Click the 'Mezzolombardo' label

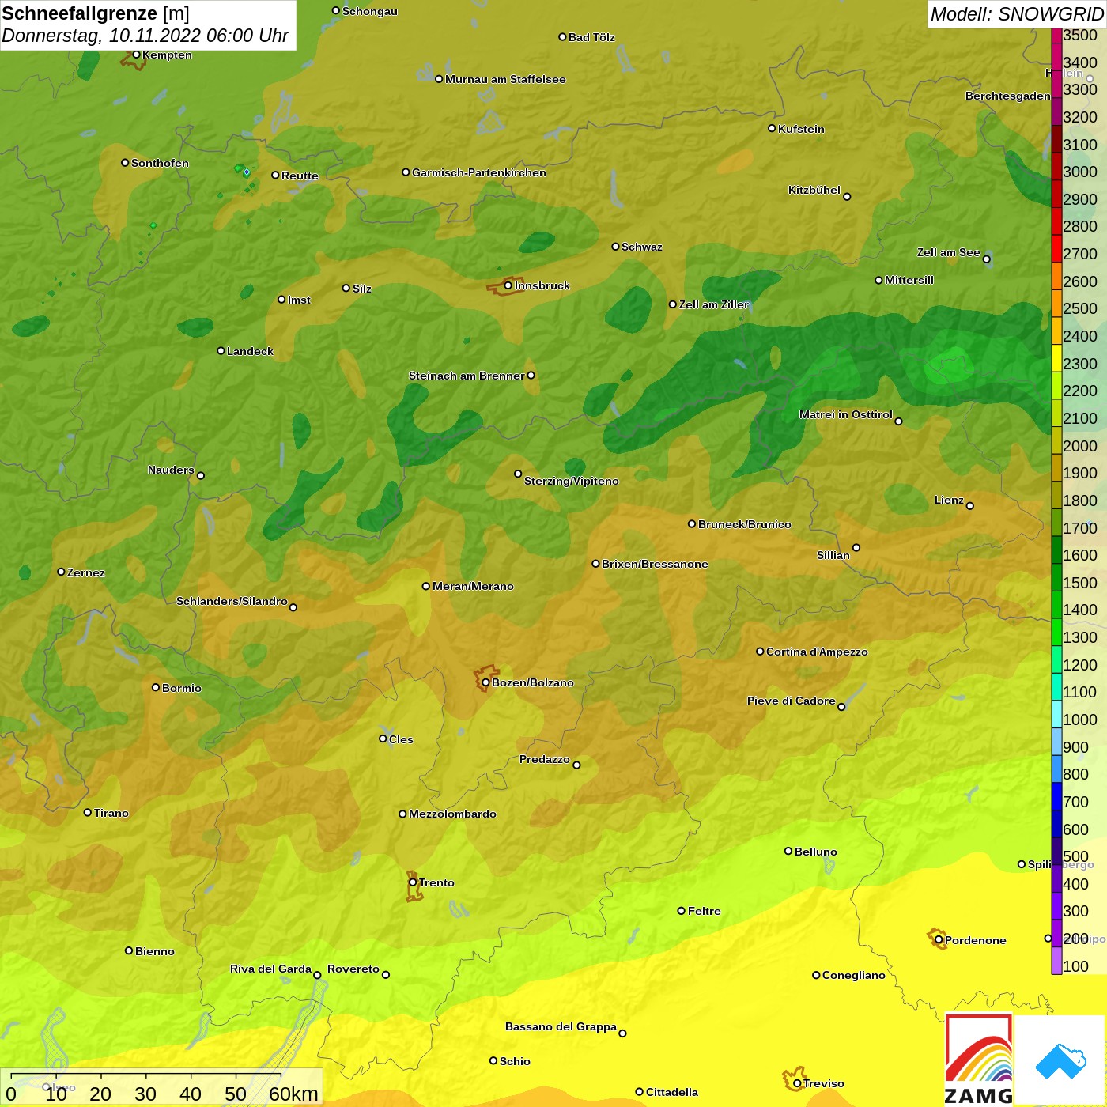pyautogui.click(x=452, y=814)
